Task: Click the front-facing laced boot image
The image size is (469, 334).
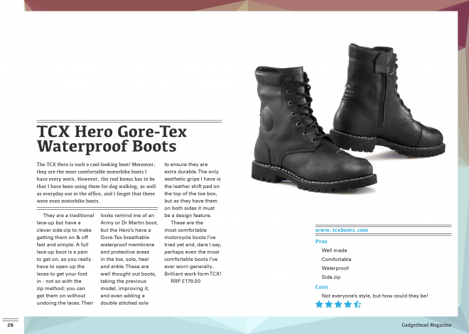Action: [x=314, y=129]
